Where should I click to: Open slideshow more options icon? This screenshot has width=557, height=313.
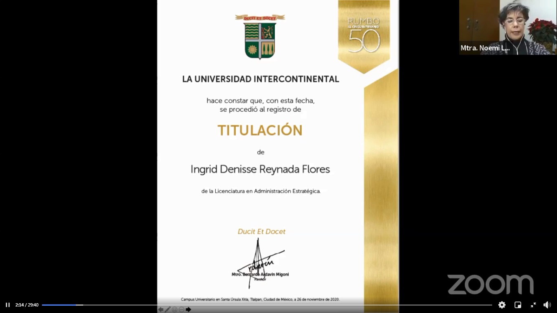point(181,310)
